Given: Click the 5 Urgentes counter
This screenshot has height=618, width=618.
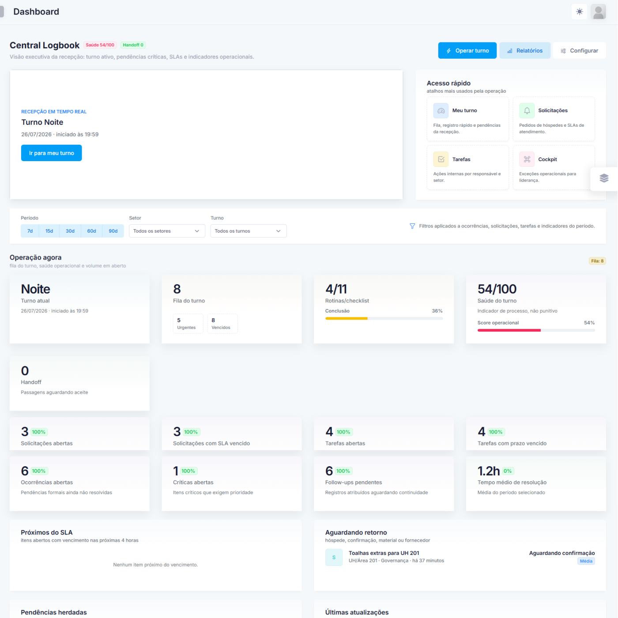Looking at the screenshot, I should tap(188, 324).
